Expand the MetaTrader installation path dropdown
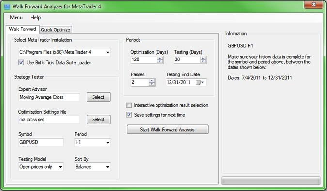 (x=108, y=52)
